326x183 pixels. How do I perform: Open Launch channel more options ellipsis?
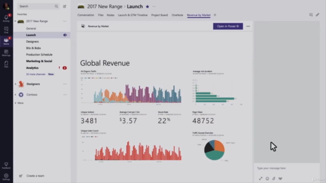point(154,7)
